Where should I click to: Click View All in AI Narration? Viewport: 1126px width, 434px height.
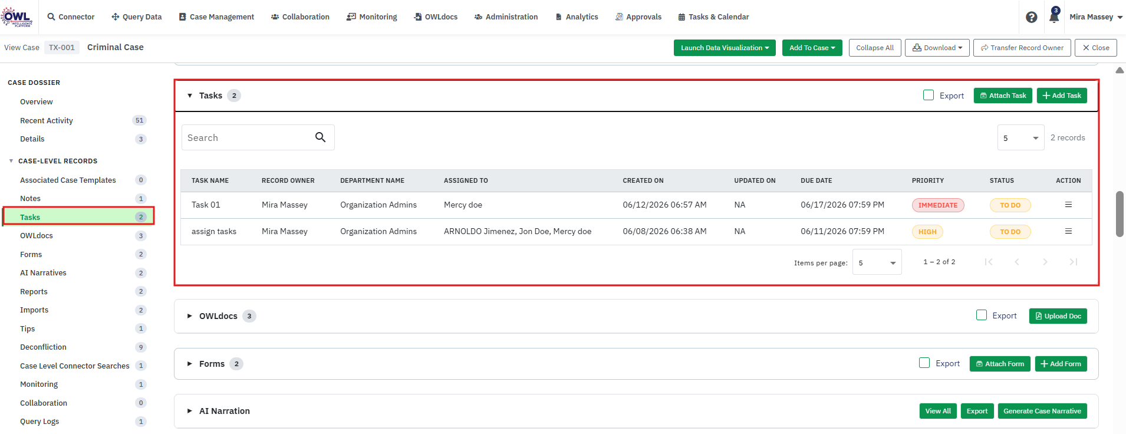pos(938,411)
